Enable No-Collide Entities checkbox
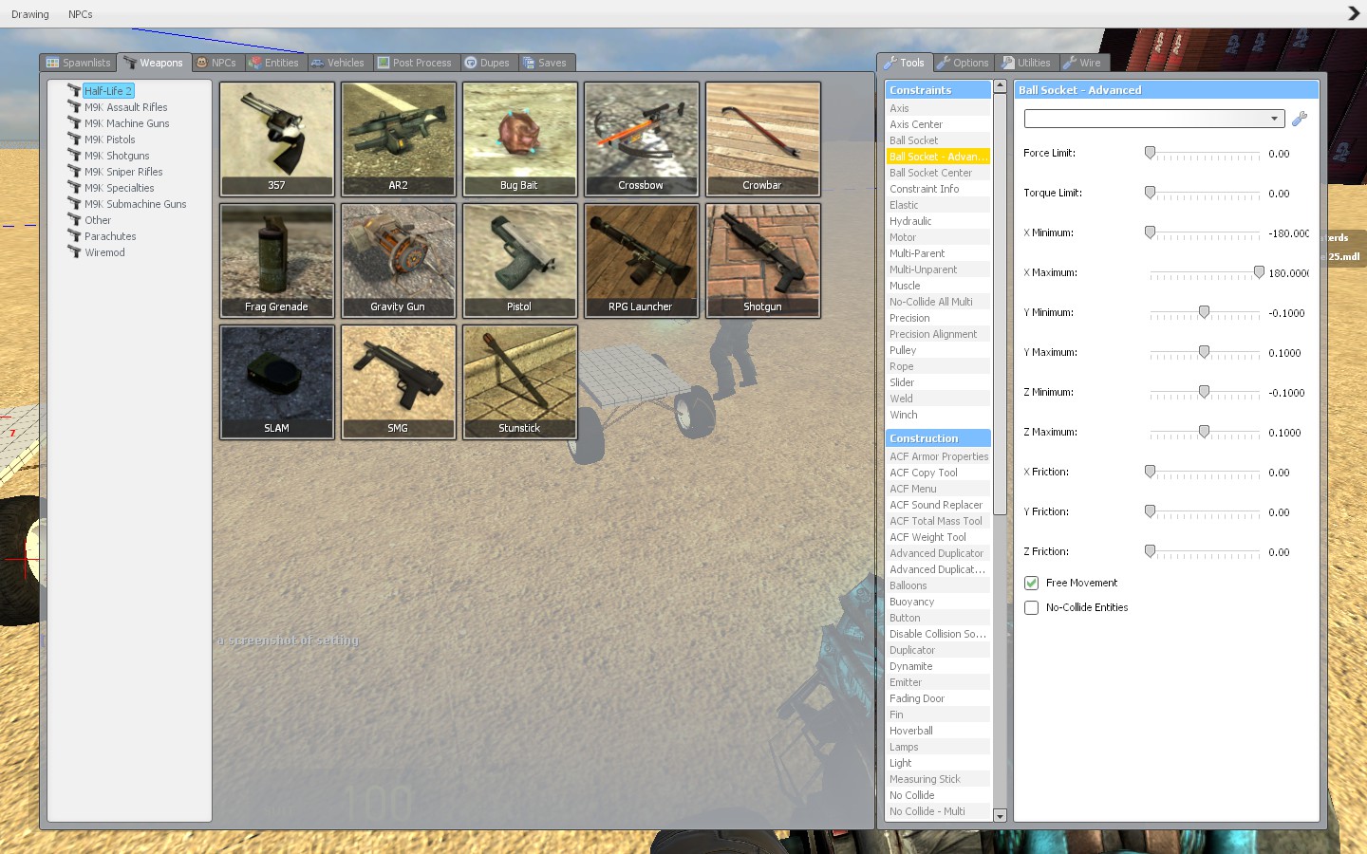The width and height of the screenshot is (1367, 854). coord(1031,607)
